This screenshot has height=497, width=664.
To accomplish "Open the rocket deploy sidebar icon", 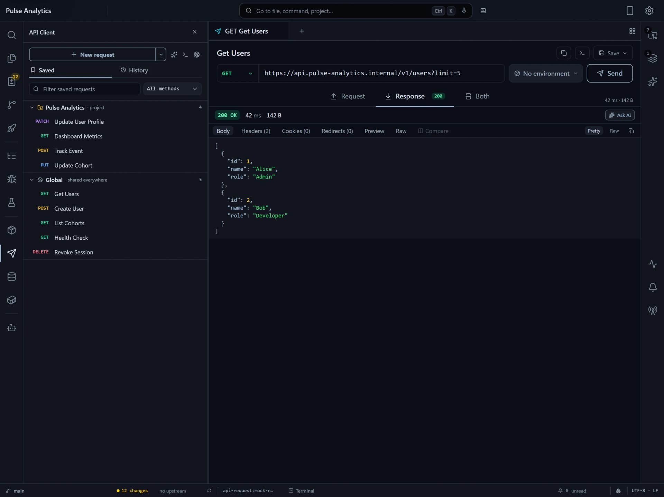I will (x=11, y=128).
